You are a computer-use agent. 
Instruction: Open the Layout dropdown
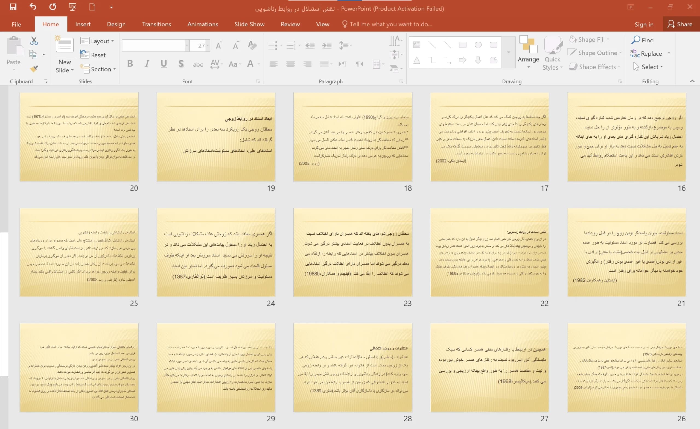pyautogui.click(x=97, y=41)
